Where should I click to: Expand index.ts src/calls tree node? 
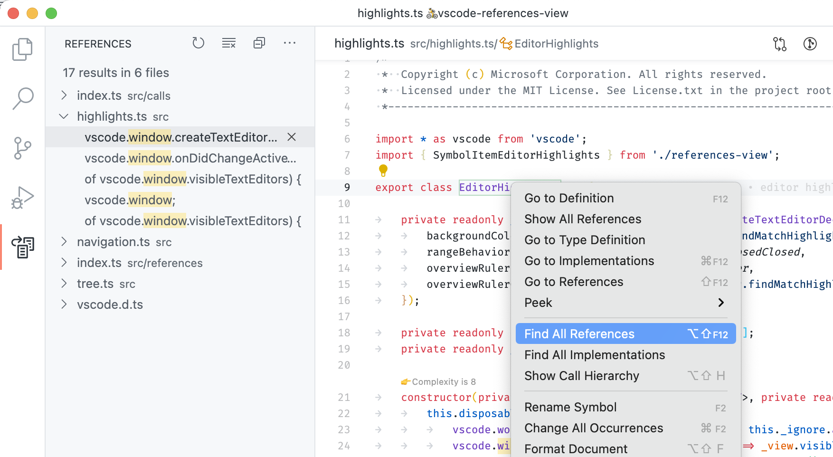click(64, 95)
